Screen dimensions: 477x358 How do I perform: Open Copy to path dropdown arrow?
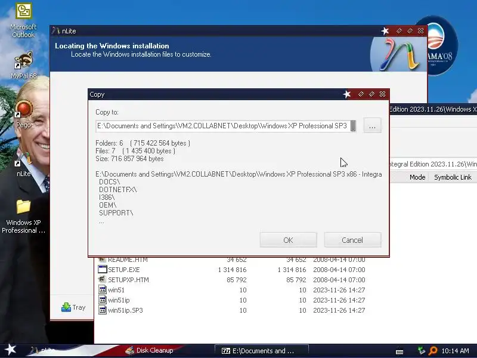(353, 126)
